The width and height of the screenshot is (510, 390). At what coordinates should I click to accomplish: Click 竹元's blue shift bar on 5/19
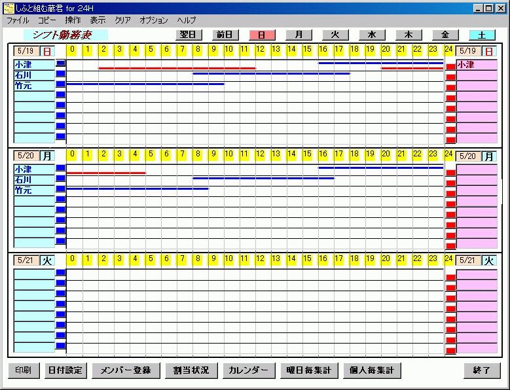(x=145, y=84)
